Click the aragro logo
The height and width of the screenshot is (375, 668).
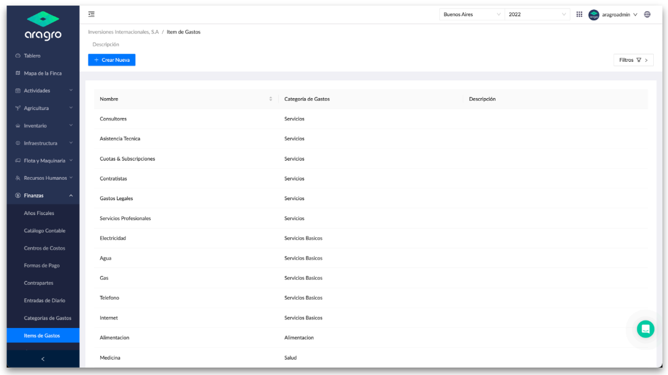(x=43, y=26)
